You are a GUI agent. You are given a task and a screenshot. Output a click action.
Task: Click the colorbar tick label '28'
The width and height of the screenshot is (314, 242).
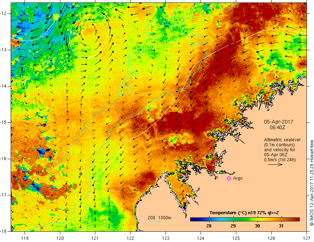[x=209, y=226]
